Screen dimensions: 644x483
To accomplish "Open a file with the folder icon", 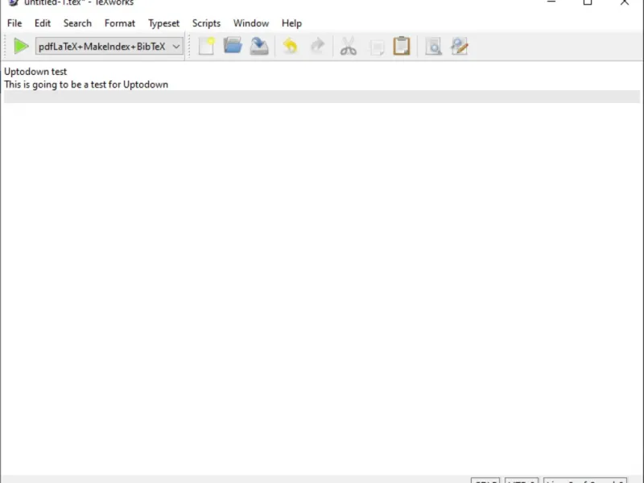I will pos(233,46).
